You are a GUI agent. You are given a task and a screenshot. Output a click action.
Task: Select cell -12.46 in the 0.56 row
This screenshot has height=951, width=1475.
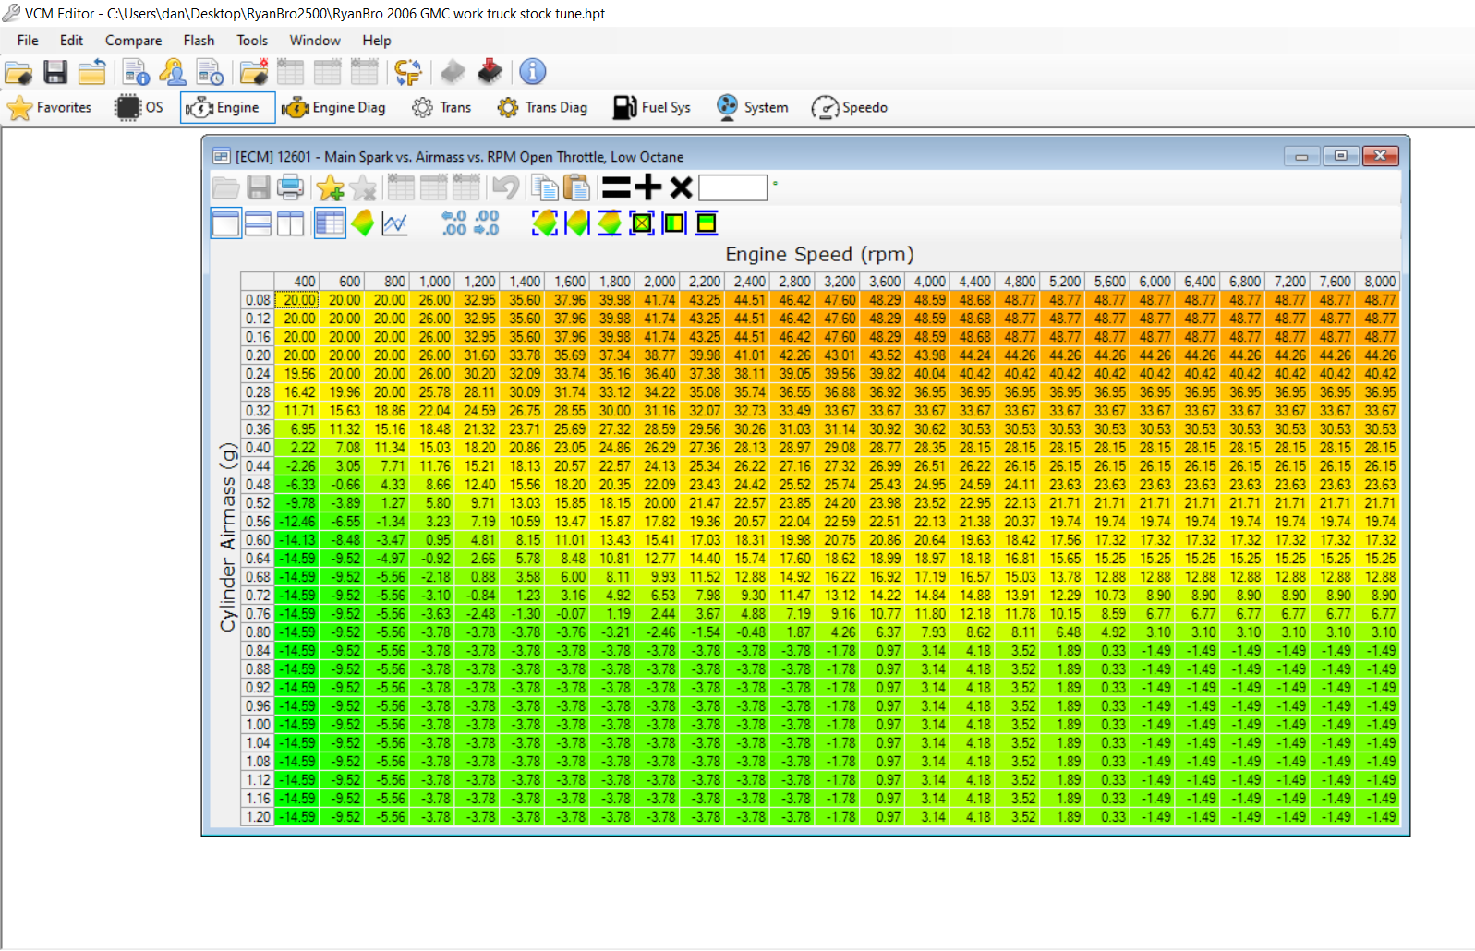[x=296, y=522]
